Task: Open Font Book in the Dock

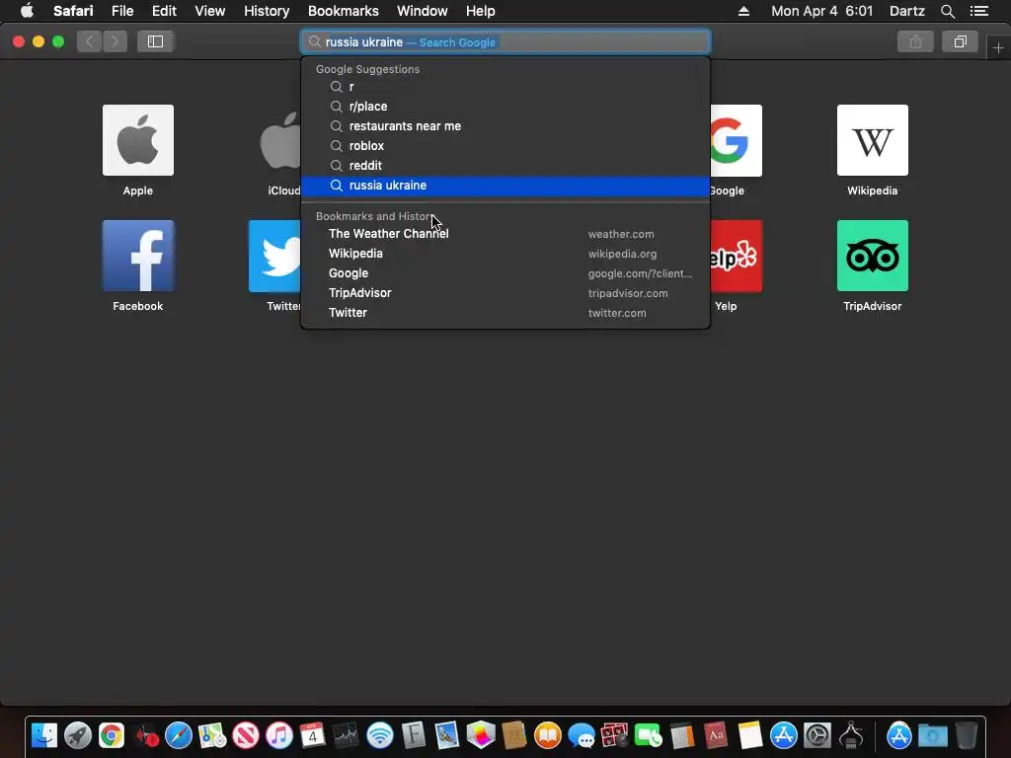Action: coord(414,735)
